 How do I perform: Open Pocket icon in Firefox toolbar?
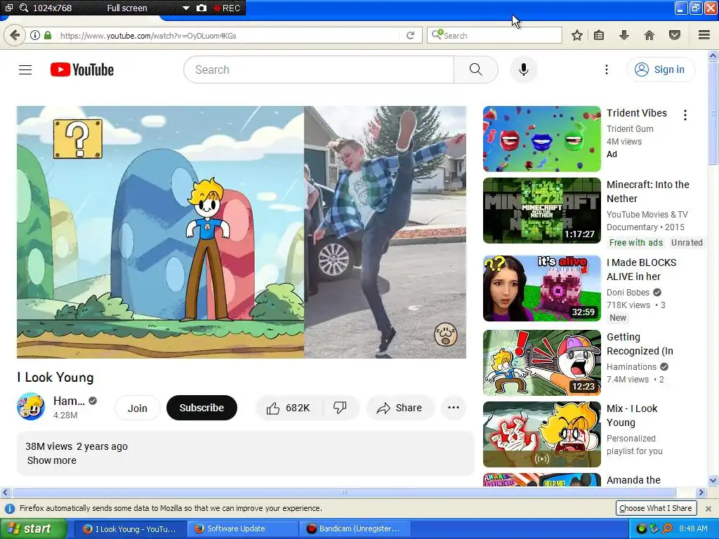(675, 35)
